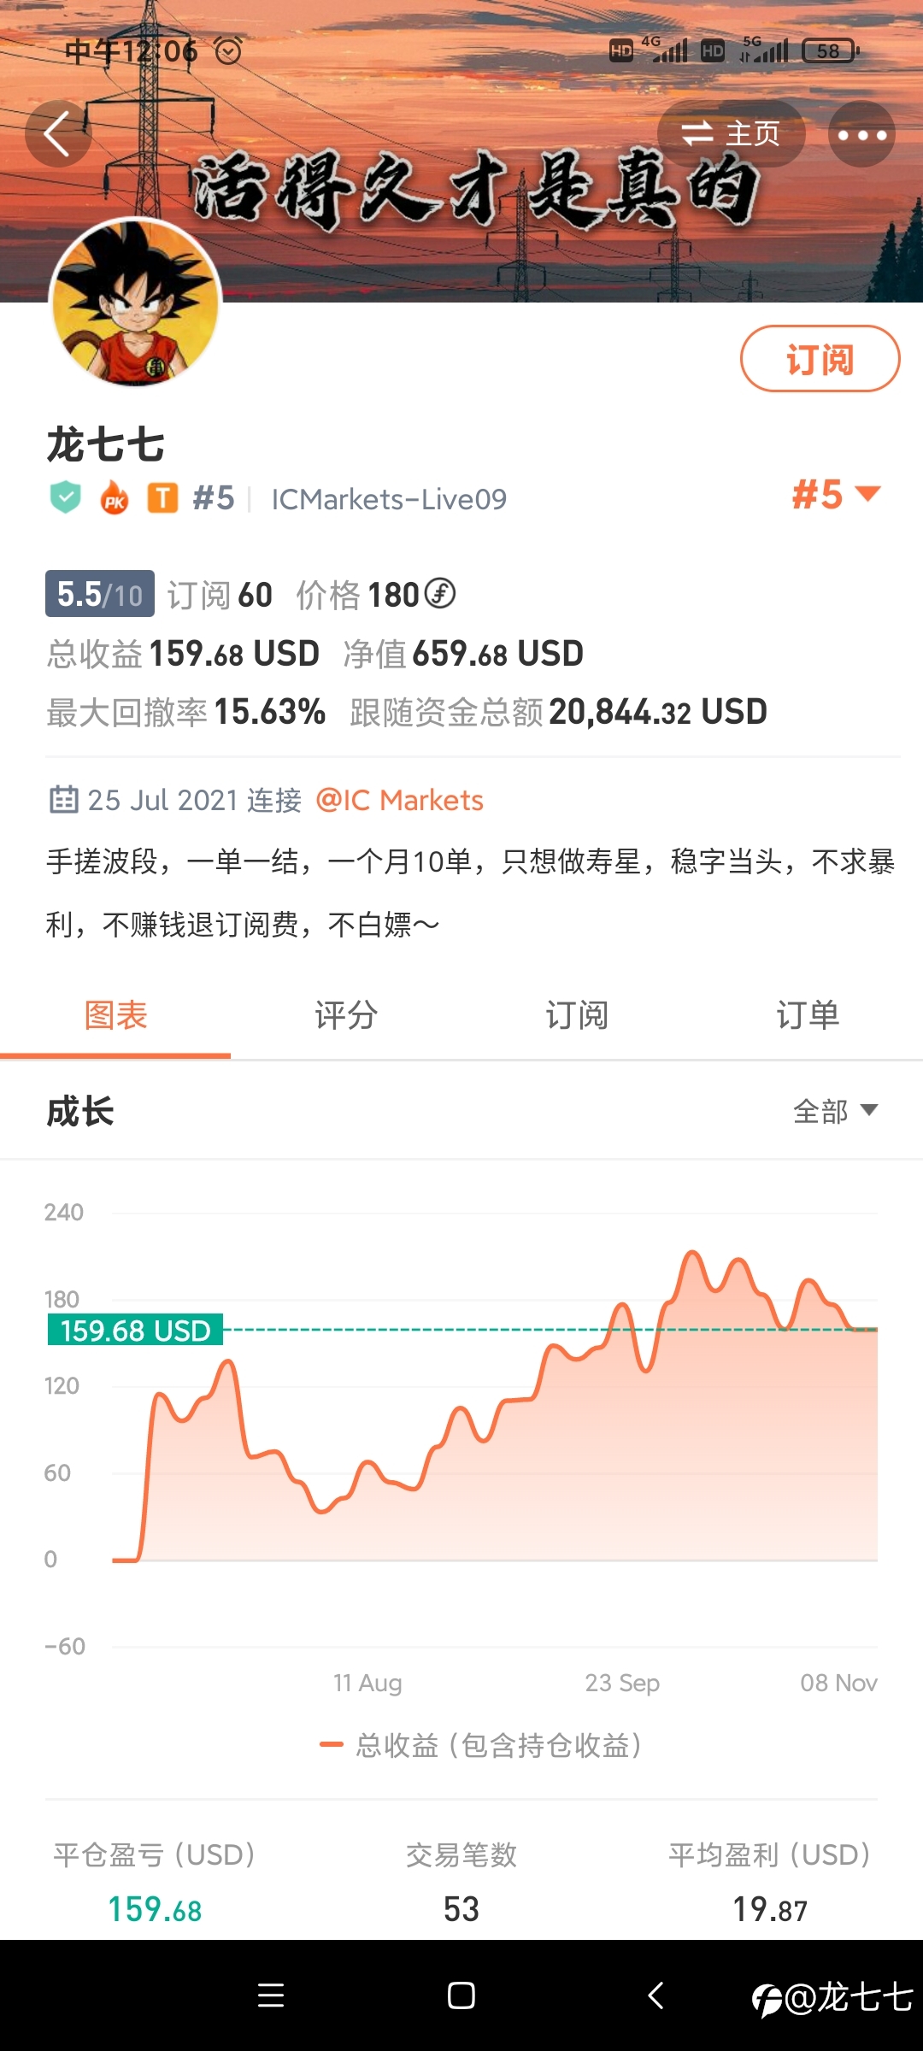This screenshot has width=923, height=2051.
Task: Open the 全部 time range dropdown
Action: coord(835,1111)
